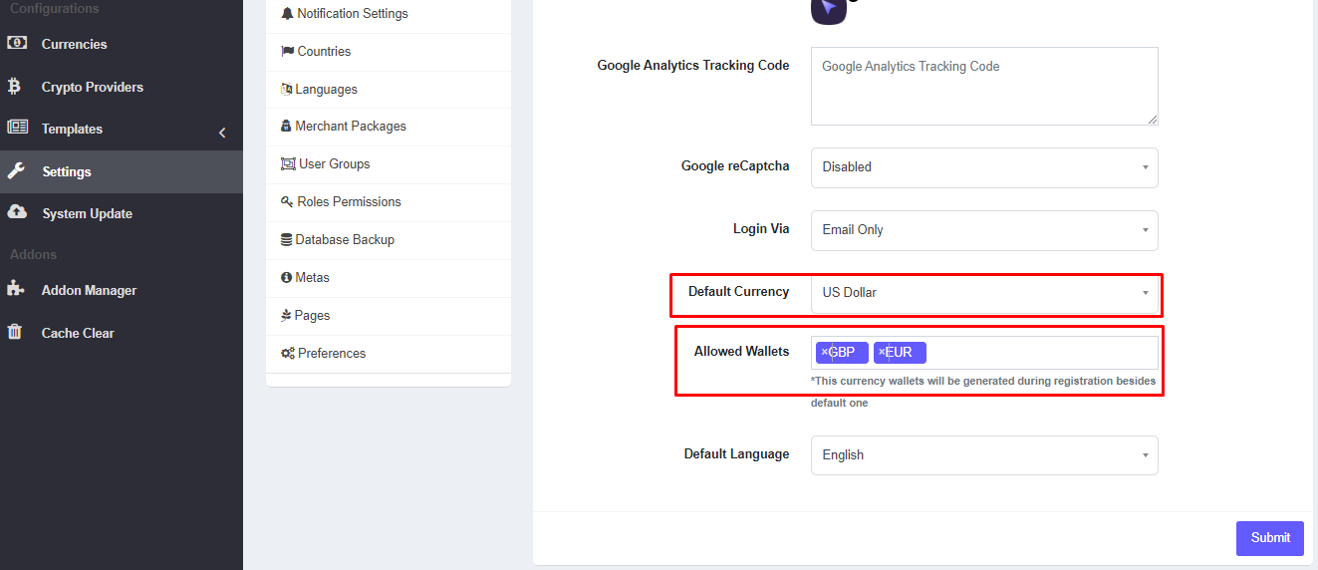Click the Templates newspaper icon
Screen dimensions: 1318x570
click(x=17, y=128)
